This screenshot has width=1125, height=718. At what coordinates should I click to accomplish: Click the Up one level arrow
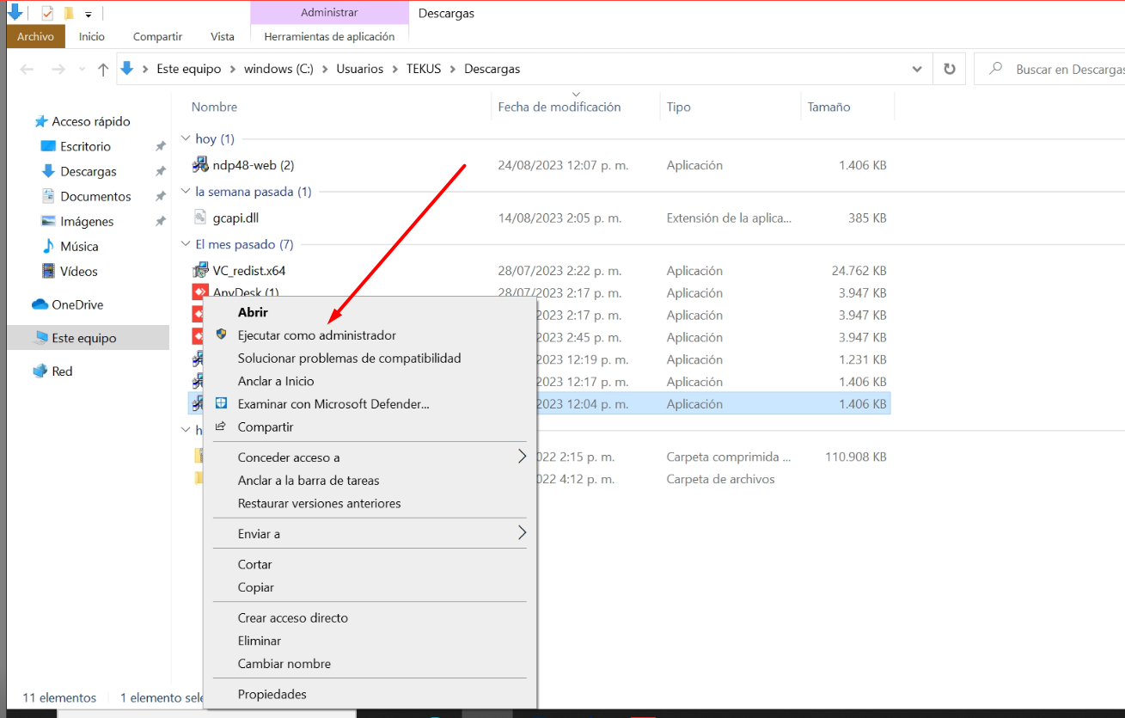tap(103, 70)
